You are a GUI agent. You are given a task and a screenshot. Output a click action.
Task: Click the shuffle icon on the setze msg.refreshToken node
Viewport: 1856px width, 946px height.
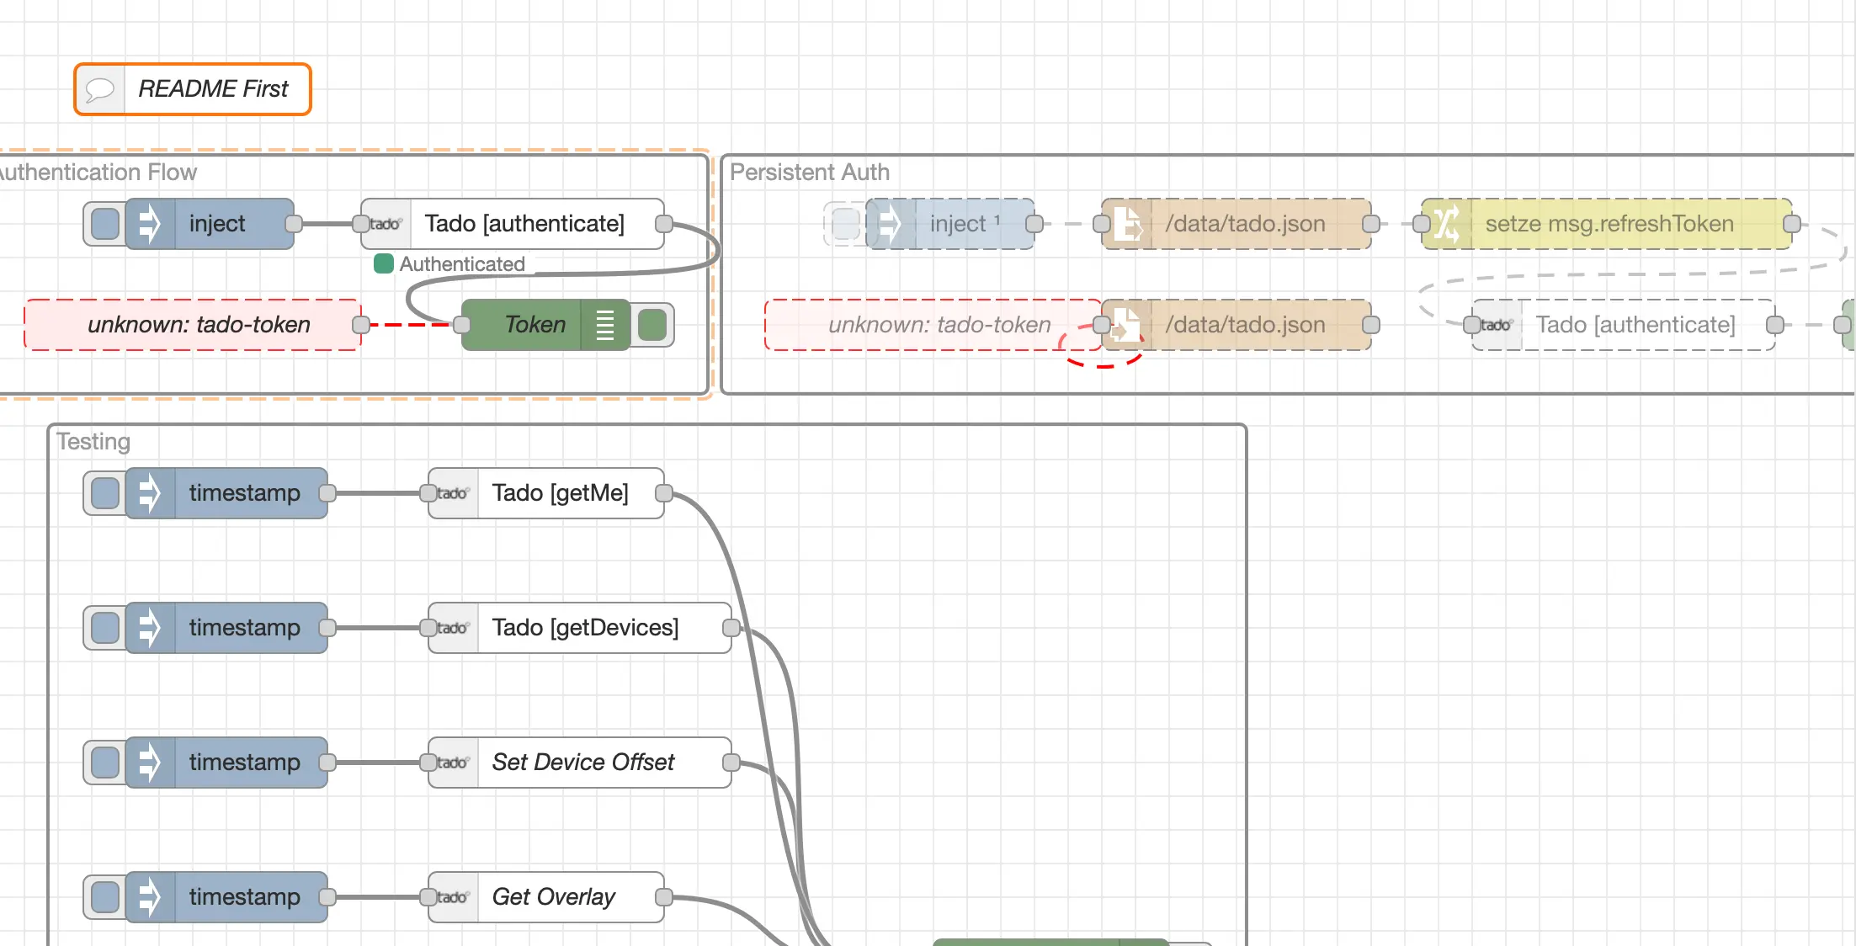[x=1446, y=224]
